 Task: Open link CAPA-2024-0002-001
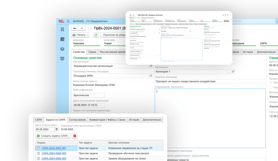(x=54, y=148)
